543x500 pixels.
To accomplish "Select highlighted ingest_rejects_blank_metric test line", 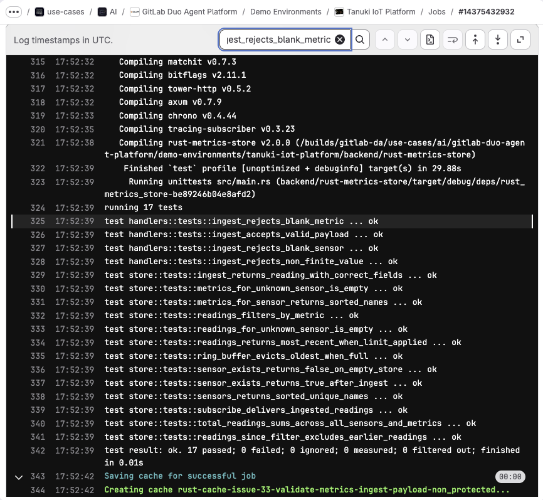I will pyautogui.click(x=241, y=221).
